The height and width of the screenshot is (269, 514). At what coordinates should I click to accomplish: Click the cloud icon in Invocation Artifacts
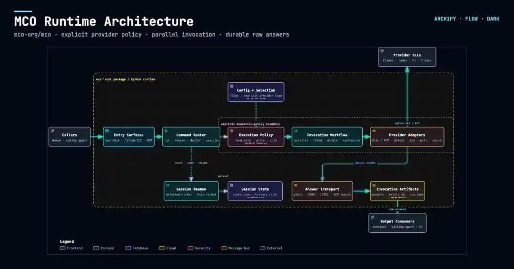374,185
